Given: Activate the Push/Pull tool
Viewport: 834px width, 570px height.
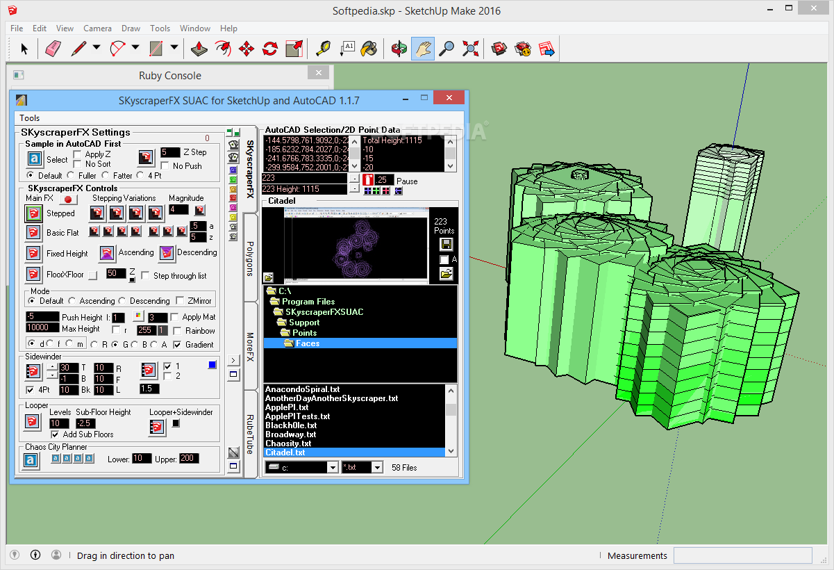Looking at the screenshot, I should (199, 49).
